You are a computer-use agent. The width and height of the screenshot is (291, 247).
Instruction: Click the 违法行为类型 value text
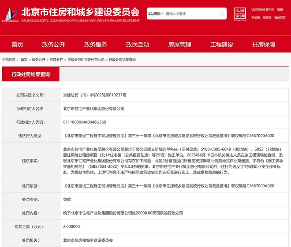169,136
